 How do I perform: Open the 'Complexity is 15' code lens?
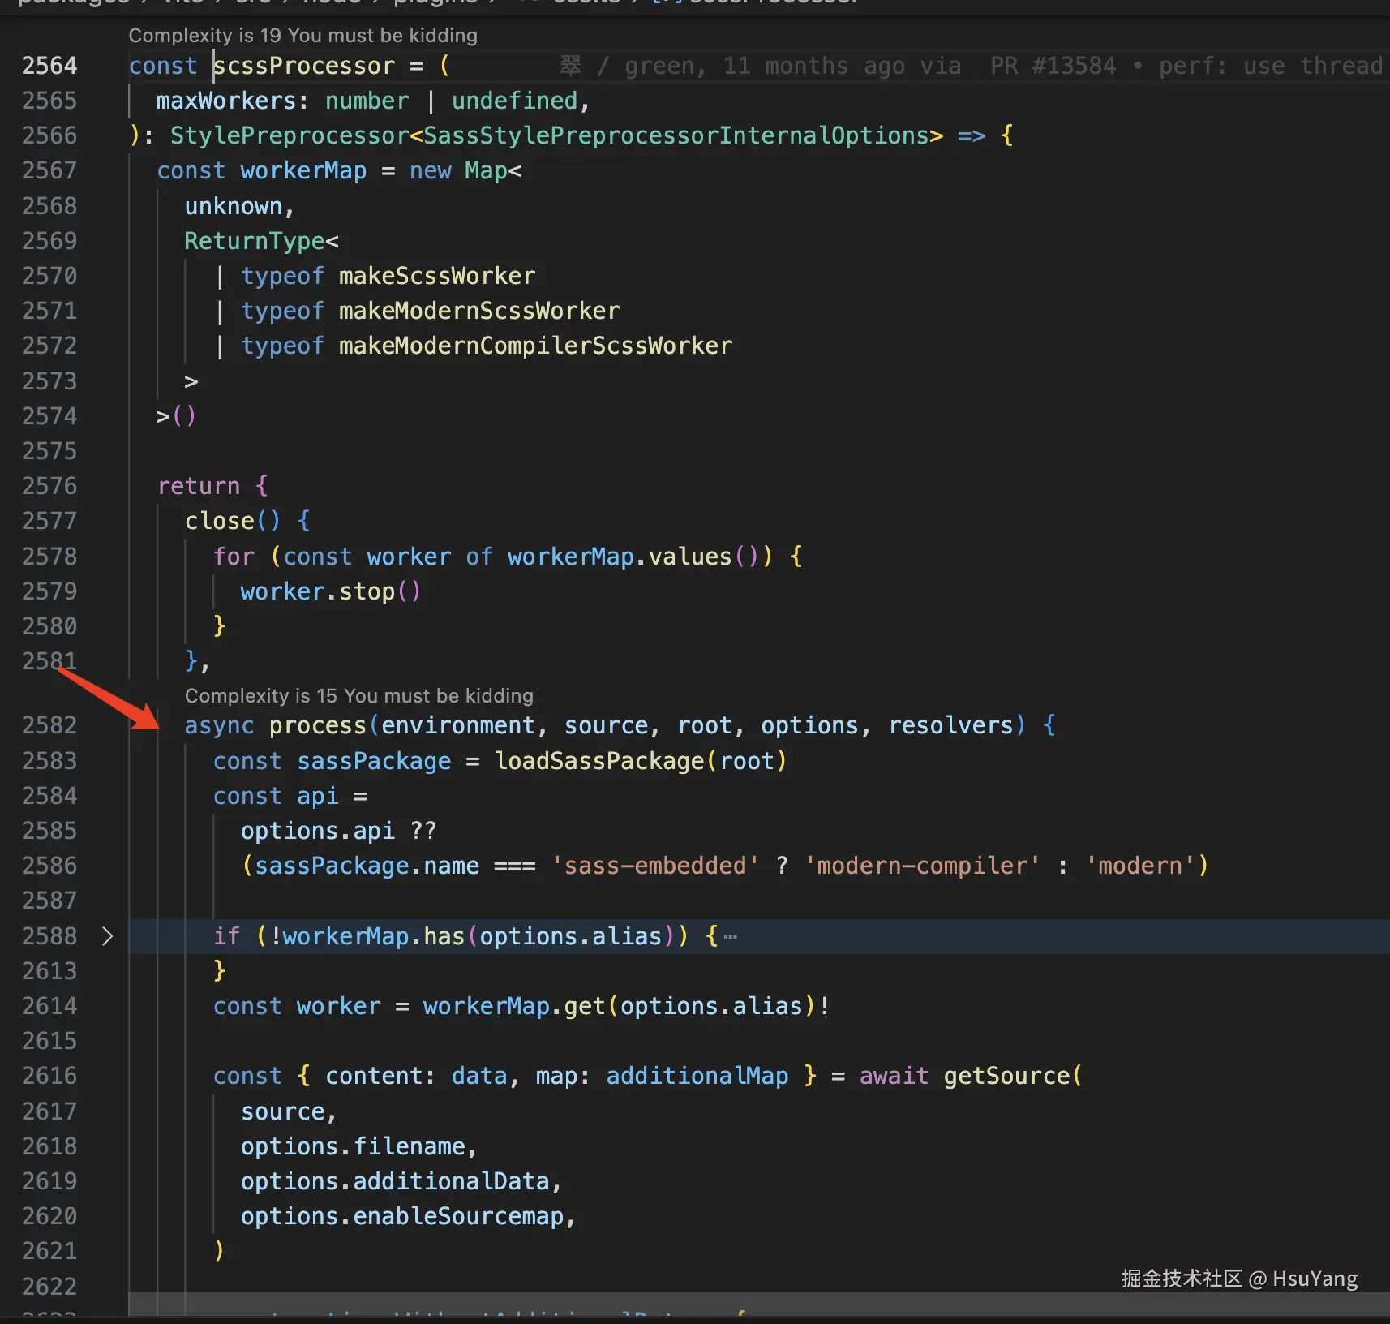click(359, 696)
